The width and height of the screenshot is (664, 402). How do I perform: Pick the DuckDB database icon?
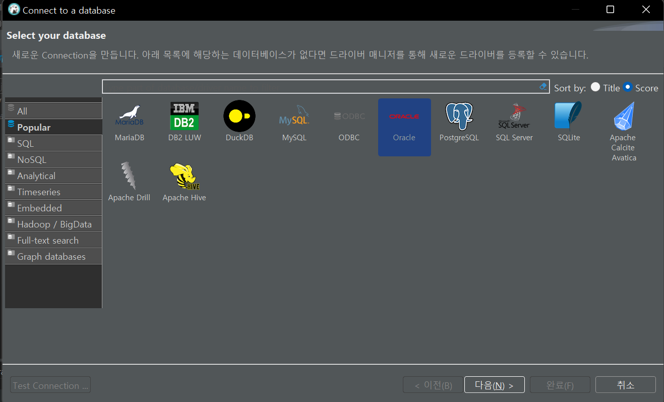point(239,122)
